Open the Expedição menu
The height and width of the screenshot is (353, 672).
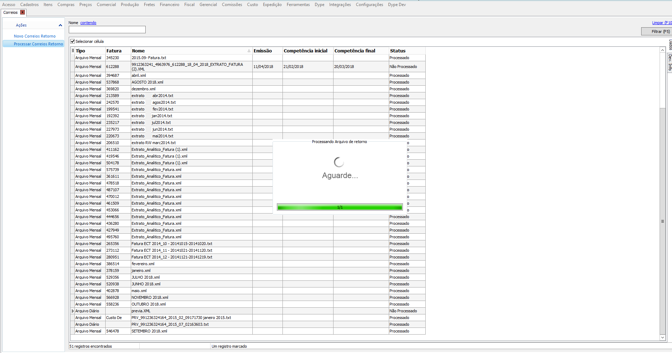pyautogui.click(x=272, y=5)
